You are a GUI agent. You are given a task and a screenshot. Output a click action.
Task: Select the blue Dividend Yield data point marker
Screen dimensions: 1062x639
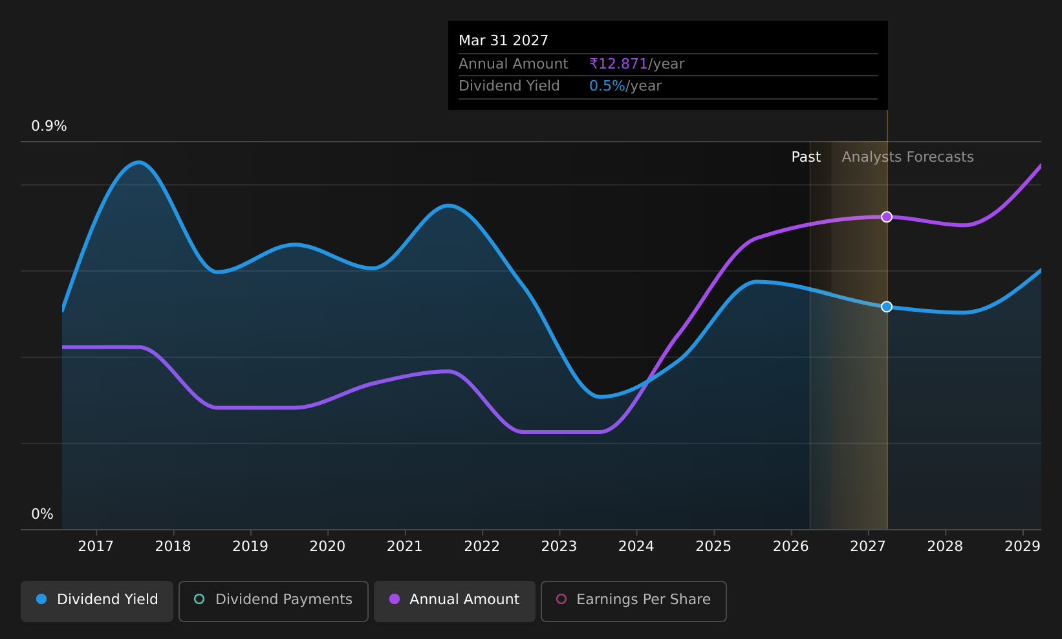(x=887, y=307)
